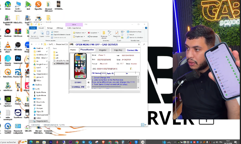241x144 pixels.
Task: Click the Explorer back arrow
Action: tap(32, 44)
